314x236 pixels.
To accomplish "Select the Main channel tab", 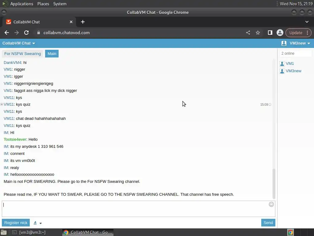I will 52,53.
